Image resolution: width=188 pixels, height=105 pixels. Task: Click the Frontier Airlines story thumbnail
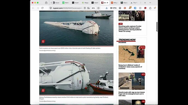pos(132,16)
